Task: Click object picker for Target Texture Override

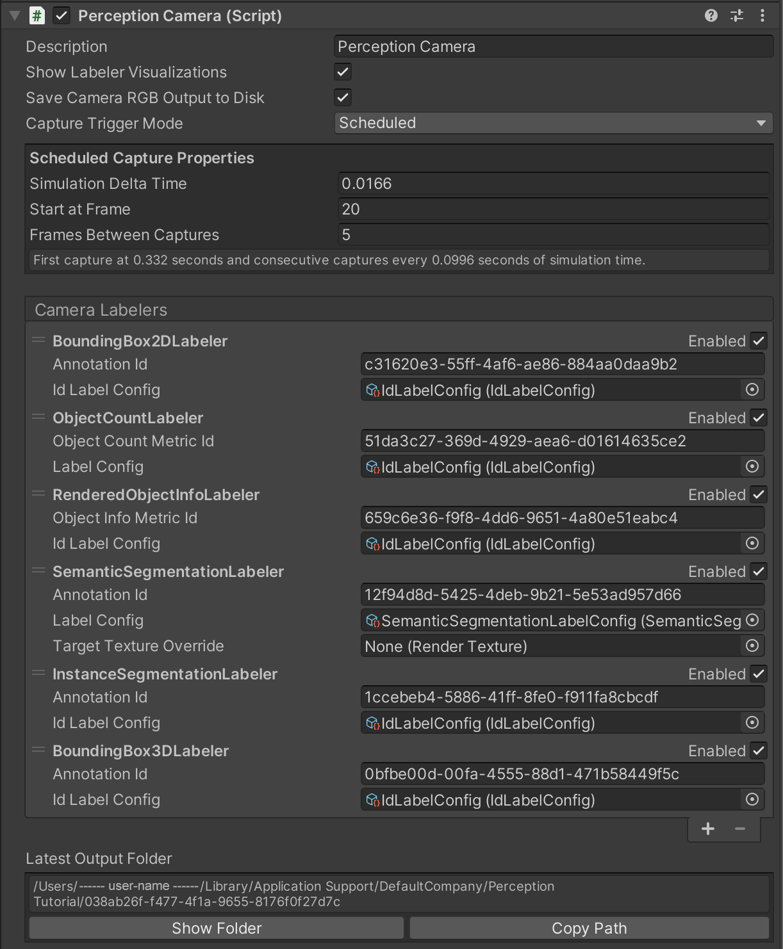Action: coord(752,646)
